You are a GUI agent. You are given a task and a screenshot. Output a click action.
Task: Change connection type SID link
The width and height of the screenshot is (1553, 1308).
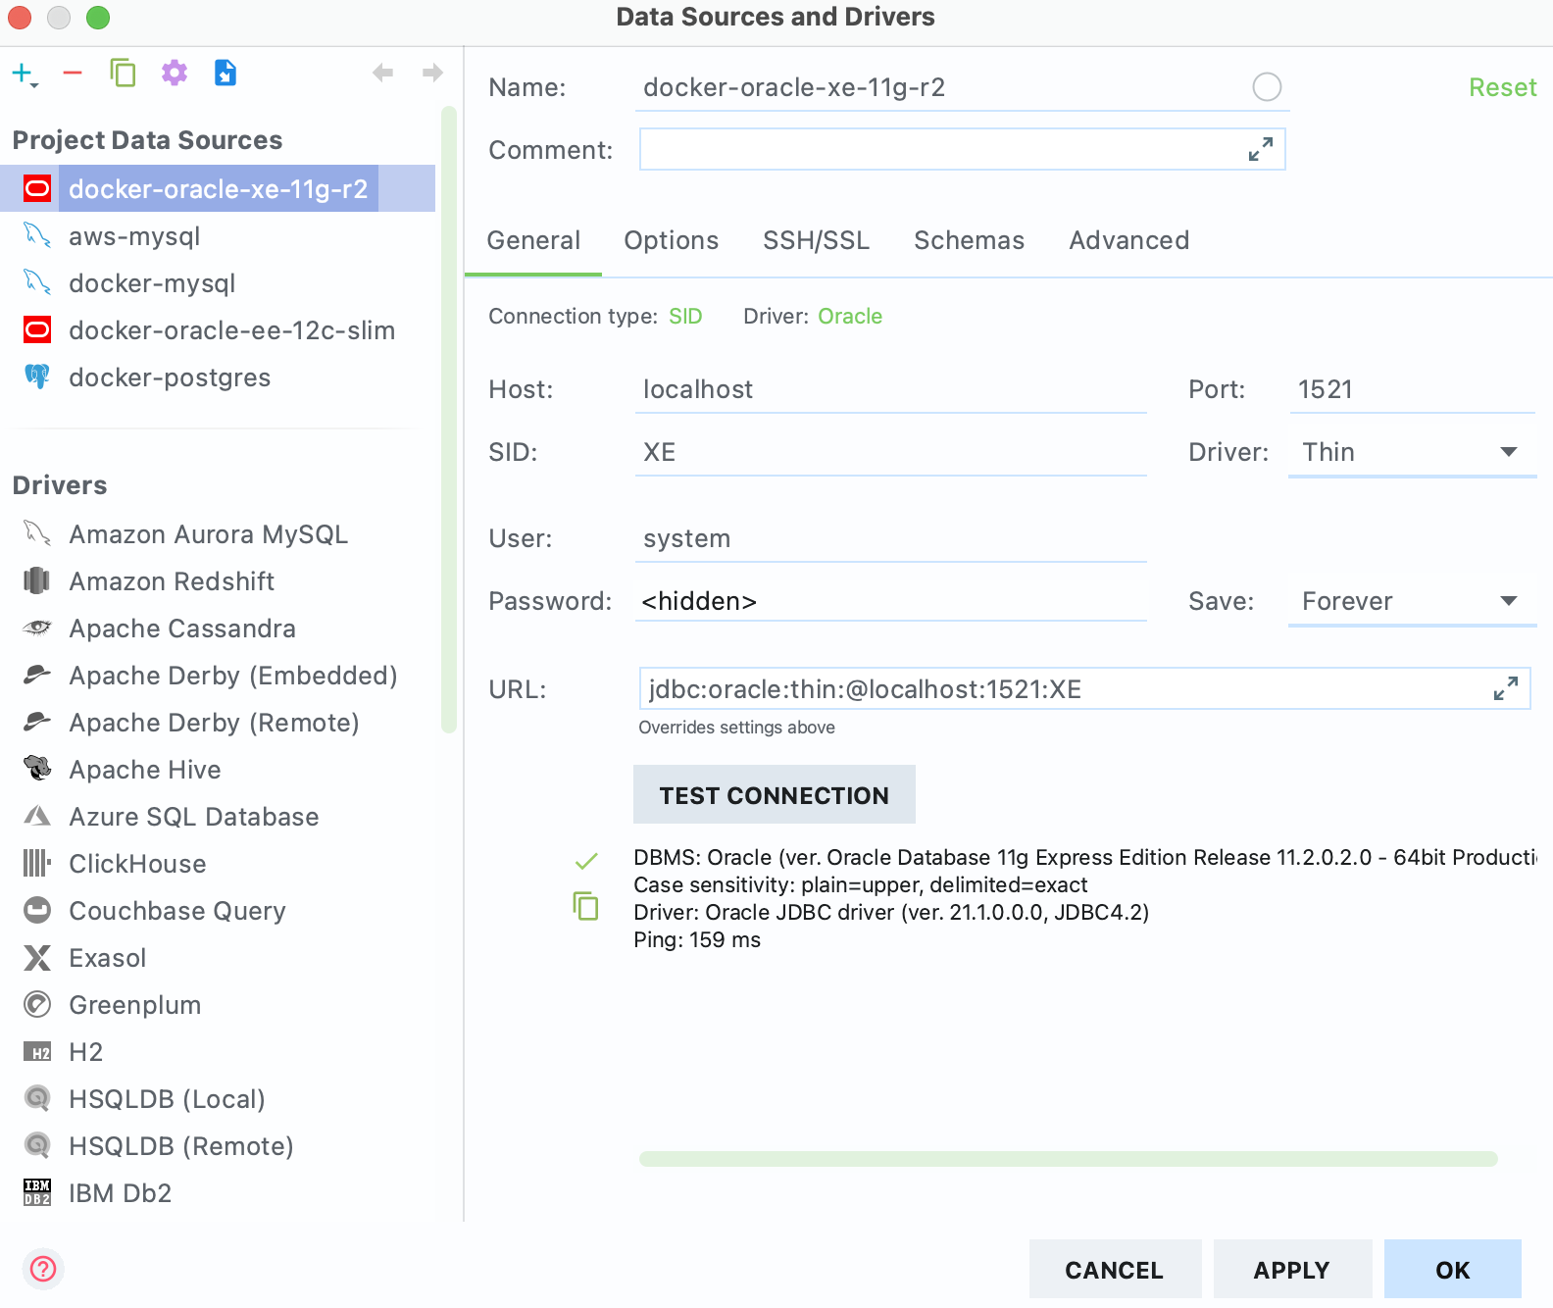pos(685,316)
